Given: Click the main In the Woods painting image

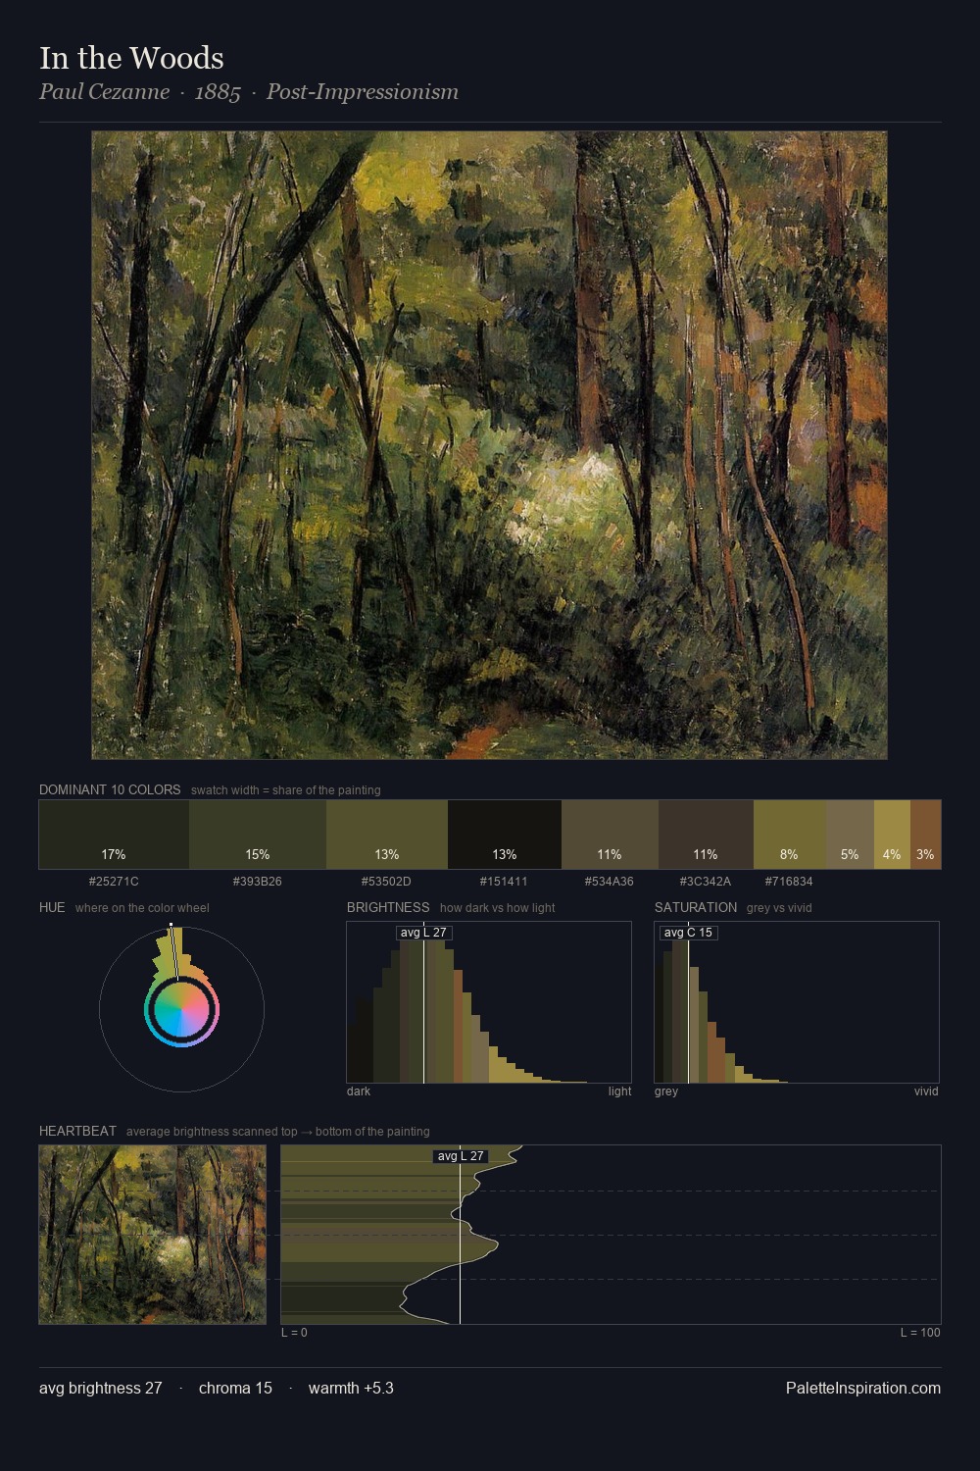Looking at the screenshot, I should pos(489,445).
